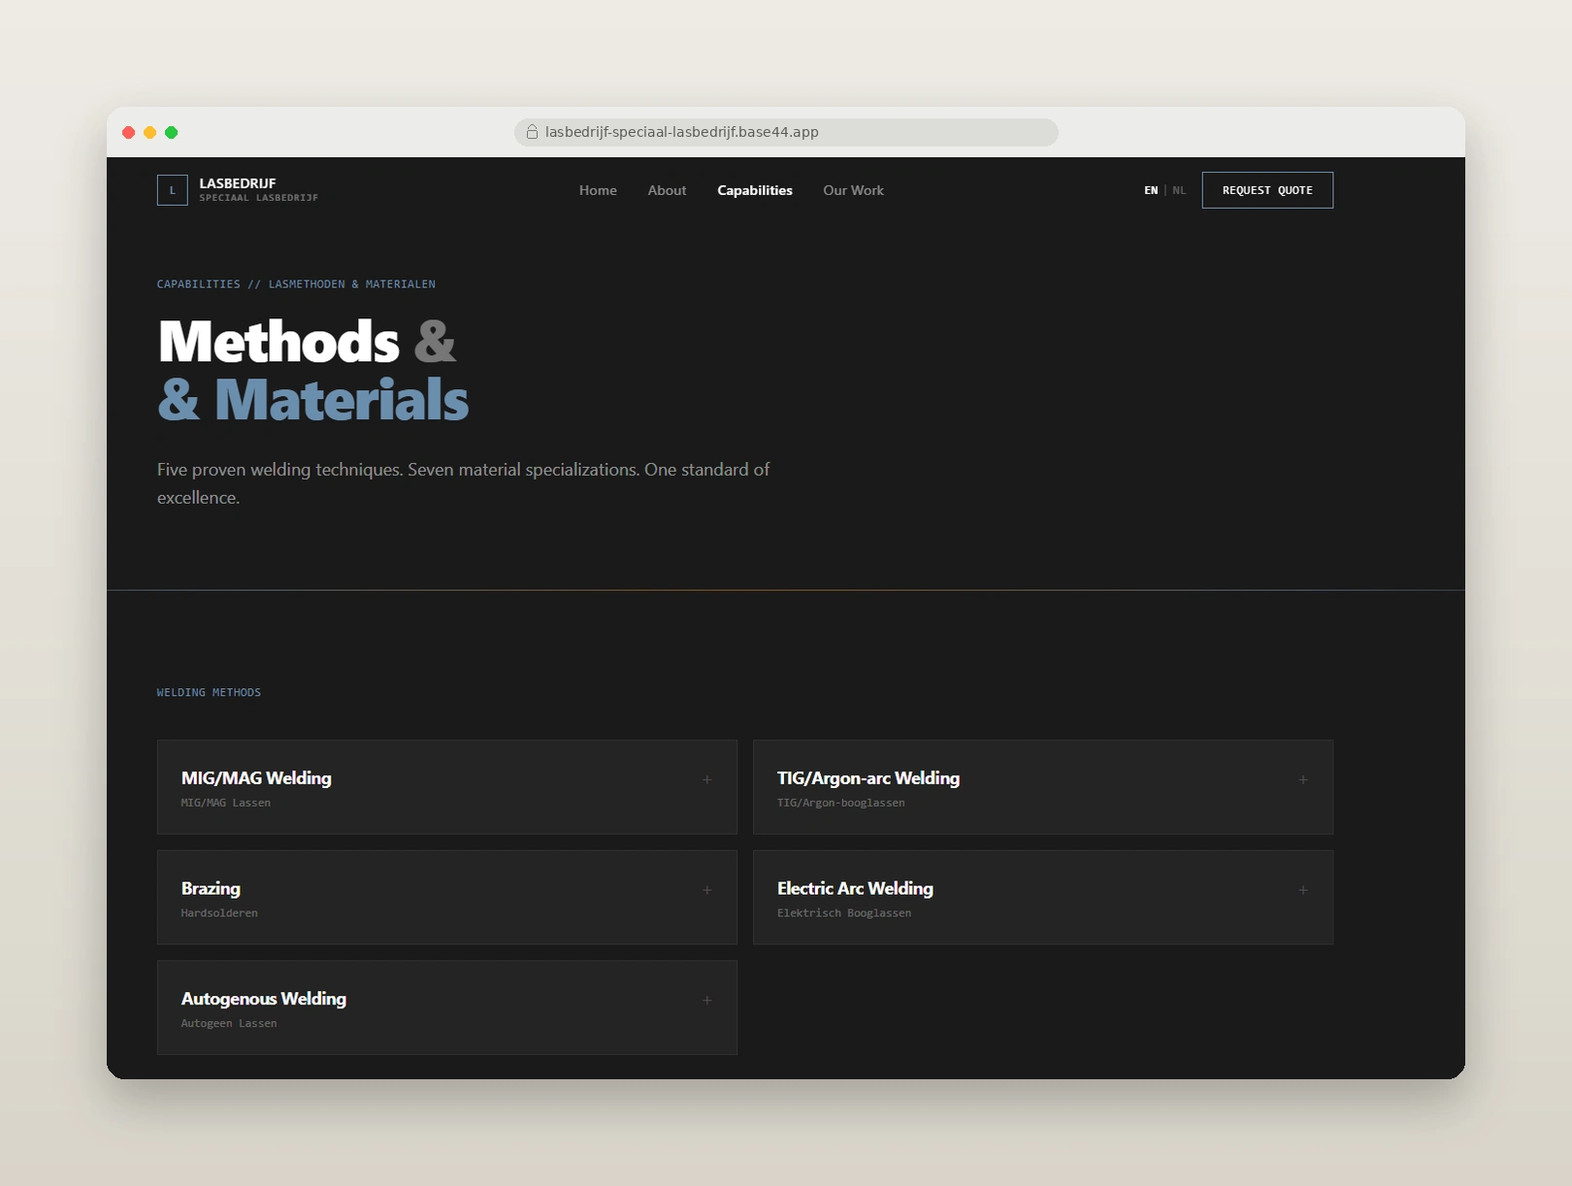Switch language to EN
1572x1186 pixels.
pyautogui.click(x=1151, y=190)
